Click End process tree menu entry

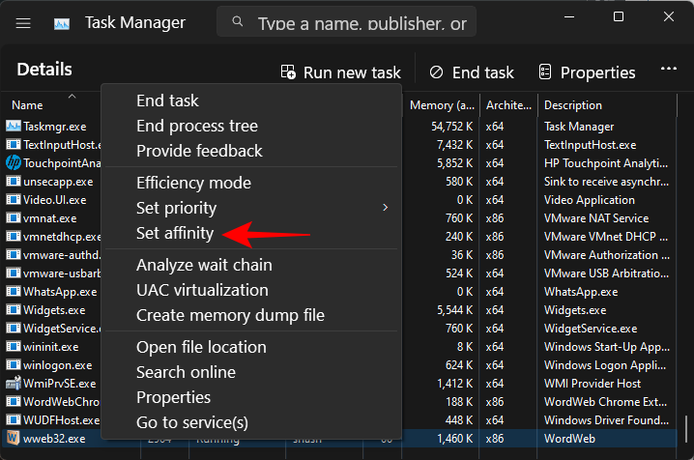tap(197, 126)
